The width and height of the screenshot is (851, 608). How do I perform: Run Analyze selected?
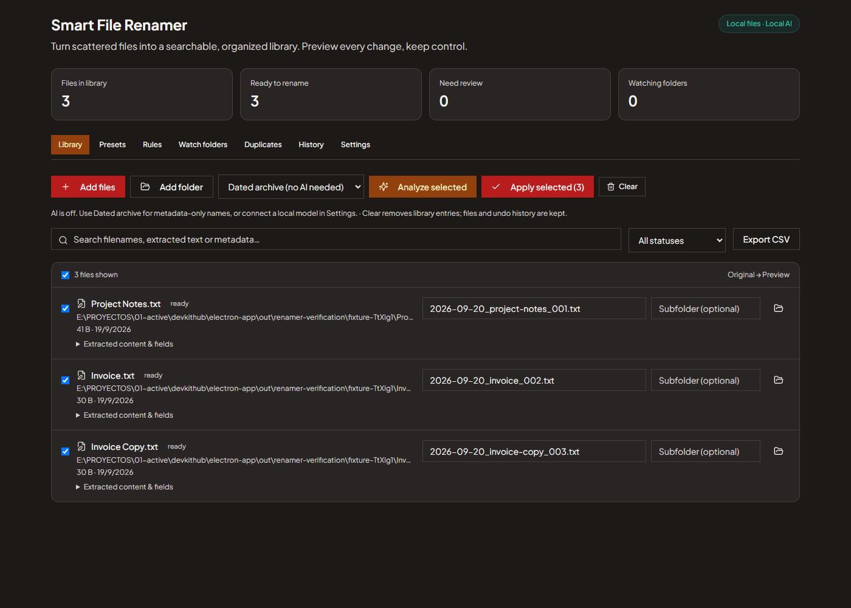click(422, 187)
